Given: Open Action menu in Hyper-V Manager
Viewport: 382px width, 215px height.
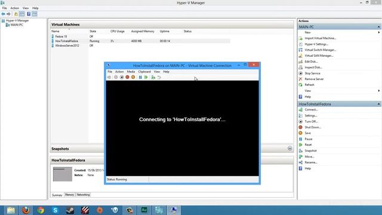Looking at the screenshot, I should (14, 8).
